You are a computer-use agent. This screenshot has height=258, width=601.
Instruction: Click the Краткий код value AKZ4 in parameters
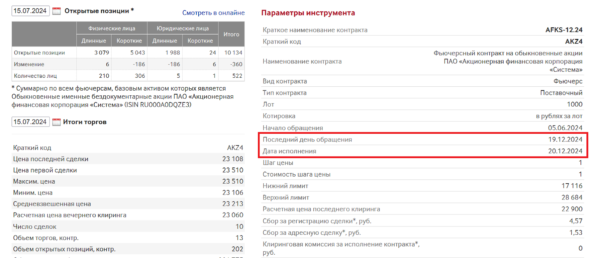point(574,41)
